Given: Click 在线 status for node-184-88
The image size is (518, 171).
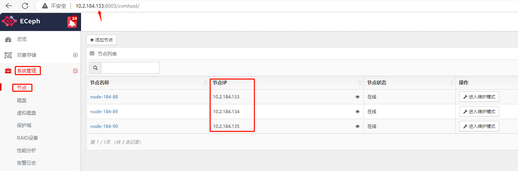Looking at the screenshot, I should click(372, 97).
